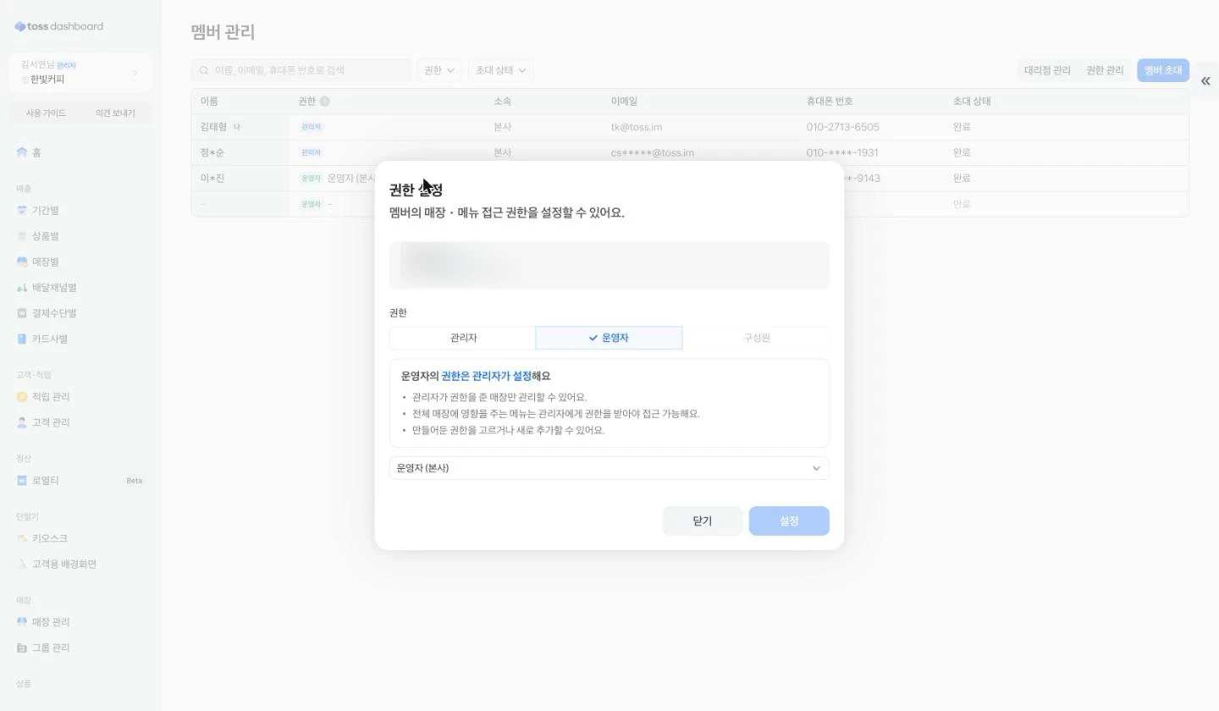The width and height of the screenshot is (1219, 711).
Task: Select 운영자 permission option
Action: tap(609, 338)
